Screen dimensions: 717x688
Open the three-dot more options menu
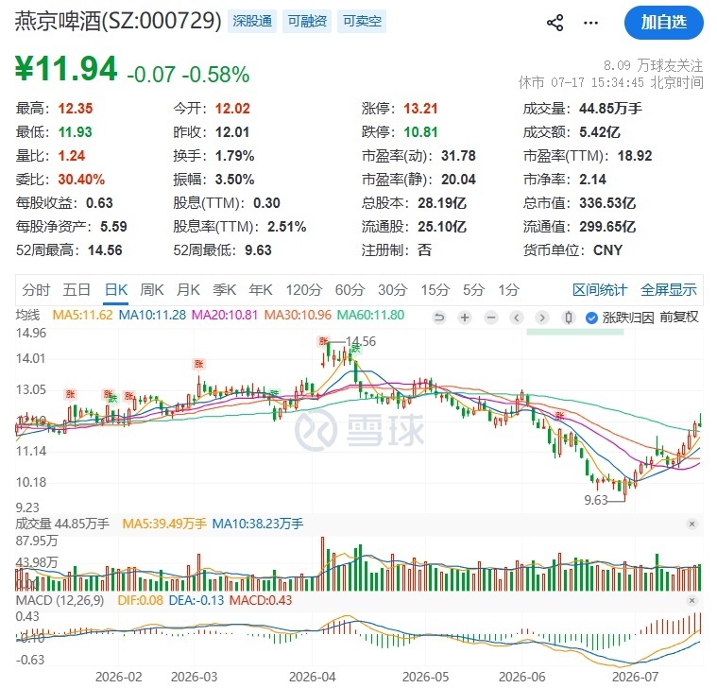point(590,23)
